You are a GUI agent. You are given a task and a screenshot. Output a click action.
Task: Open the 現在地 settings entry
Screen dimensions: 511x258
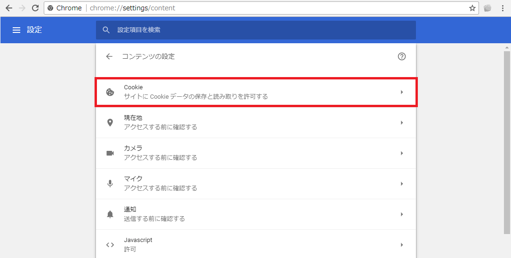click(256, 123)
